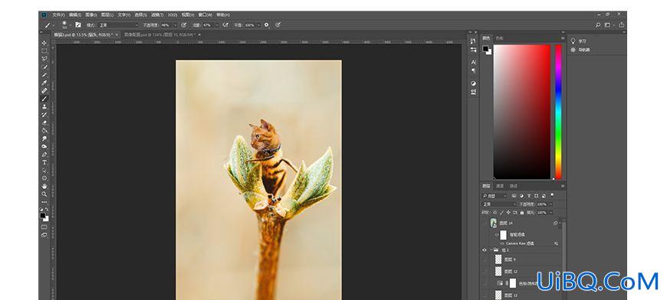
Task: Open the Edit menu (编辑)
Action: 75,15
